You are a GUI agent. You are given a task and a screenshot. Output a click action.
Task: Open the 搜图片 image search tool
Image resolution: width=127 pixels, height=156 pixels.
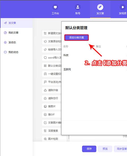[x=52, y=106]
